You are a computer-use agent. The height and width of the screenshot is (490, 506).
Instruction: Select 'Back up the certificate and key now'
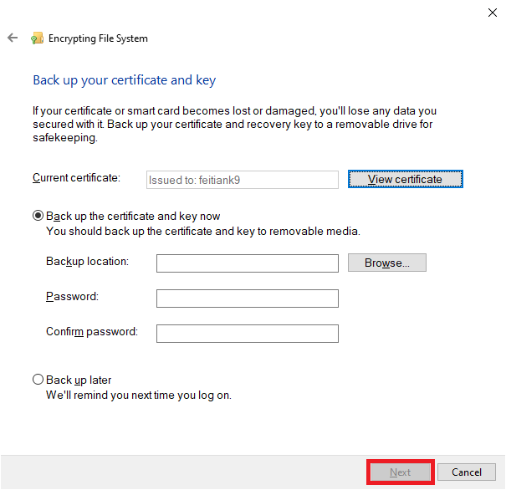coord(126,216)
